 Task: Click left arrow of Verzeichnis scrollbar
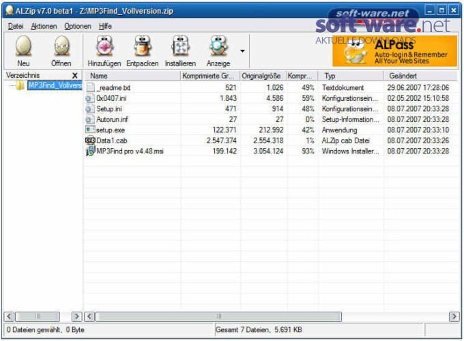(x=9, y=316)
